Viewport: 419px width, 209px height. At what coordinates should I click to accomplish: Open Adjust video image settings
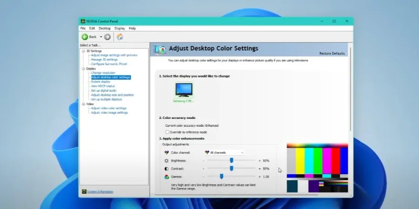click(x=109, y=112)
